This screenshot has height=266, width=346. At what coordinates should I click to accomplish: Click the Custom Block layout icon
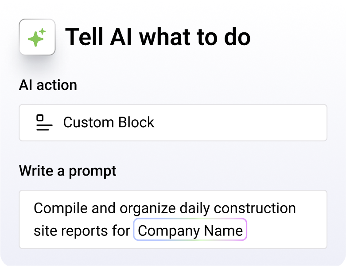coord(44,123)
